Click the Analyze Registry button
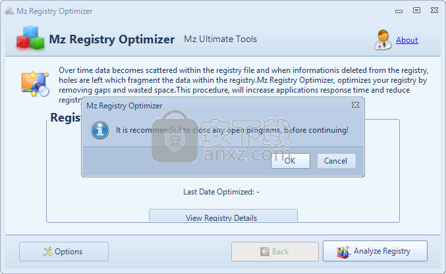This screenshot has width=446, height=274. point(375,251)
